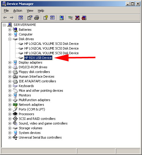The height and width of the screenshot is (155, 142).
Task: Click the Help question-mark toolbar icon
Action: tap(45, 18)
